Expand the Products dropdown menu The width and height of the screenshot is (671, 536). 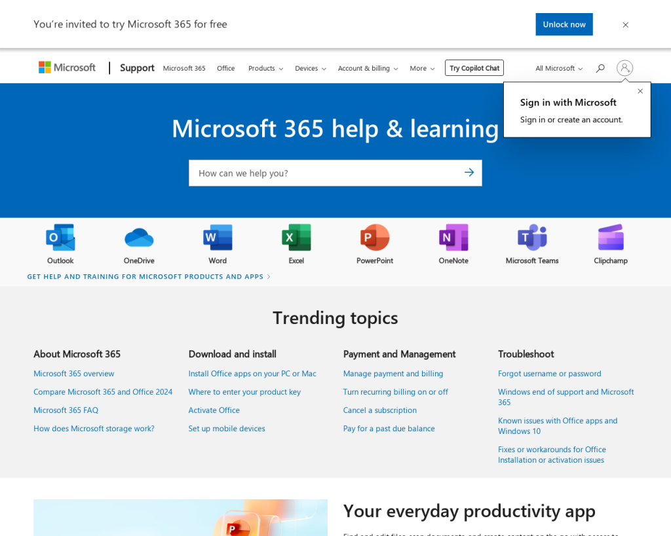(x=266, y=68)
